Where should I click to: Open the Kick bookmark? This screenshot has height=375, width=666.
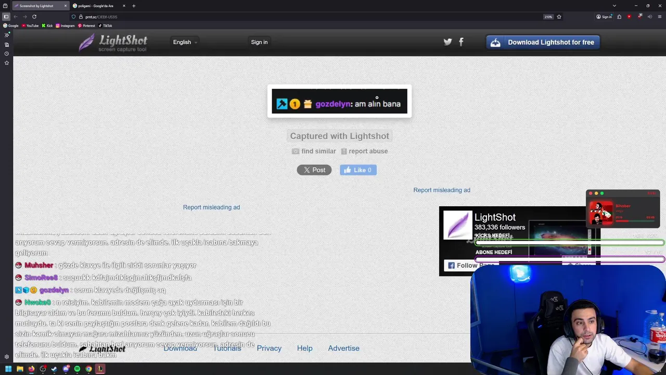coord(48,26)
